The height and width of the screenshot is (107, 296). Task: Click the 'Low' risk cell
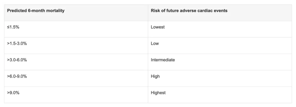220,46
